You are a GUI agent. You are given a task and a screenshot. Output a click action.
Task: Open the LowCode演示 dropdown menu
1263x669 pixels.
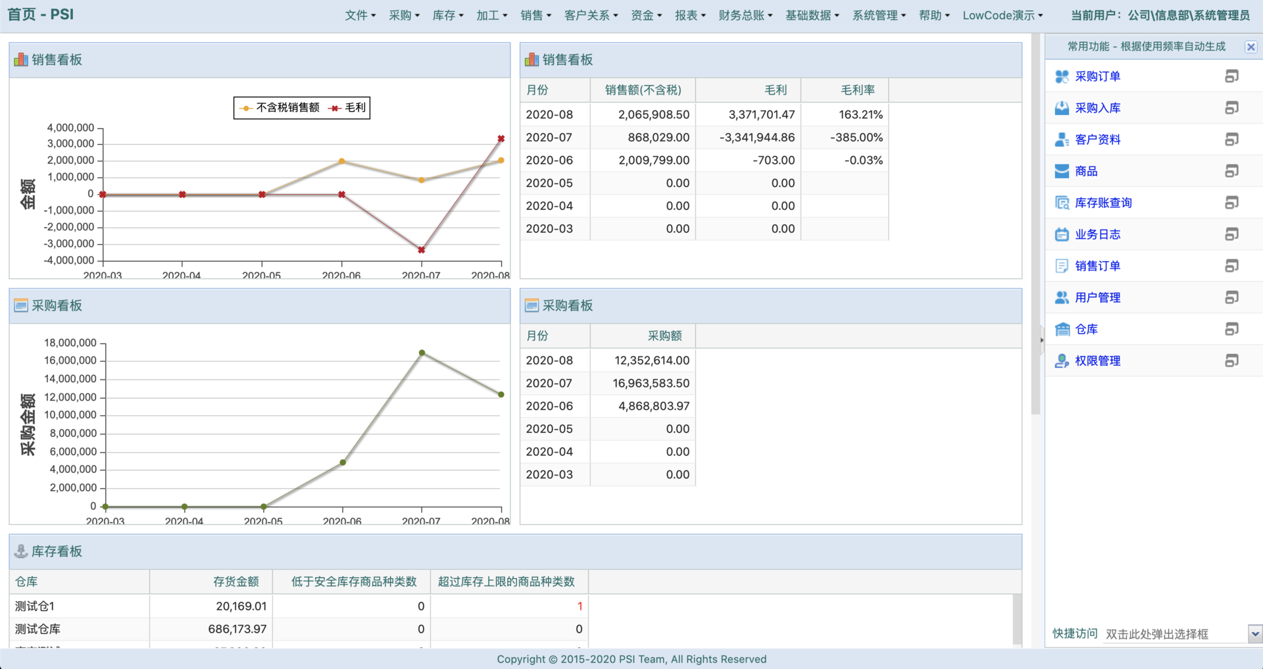coord(1002,14)
